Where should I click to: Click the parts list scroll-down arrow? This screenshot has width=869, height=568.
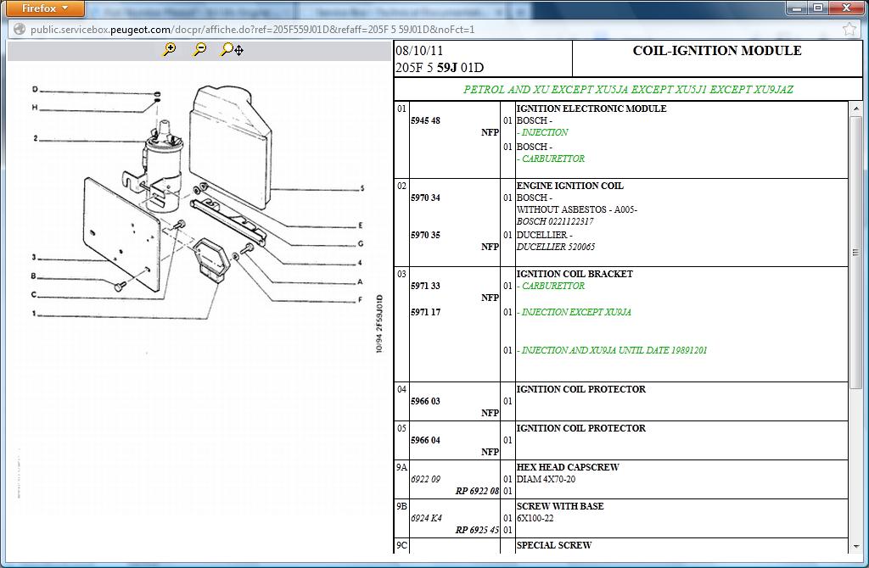click(x=856, y=547)
